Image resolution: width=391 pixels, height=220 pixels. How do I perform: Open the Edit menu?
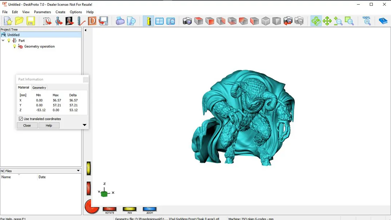(x=15, y=12)
